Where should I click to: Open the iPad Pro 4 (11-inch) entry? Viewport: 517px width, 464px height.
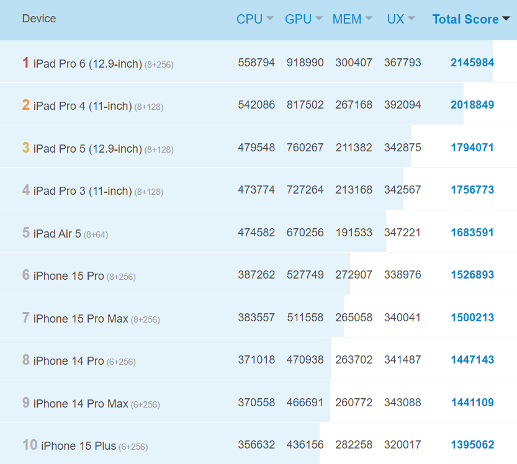click(83, 106)
